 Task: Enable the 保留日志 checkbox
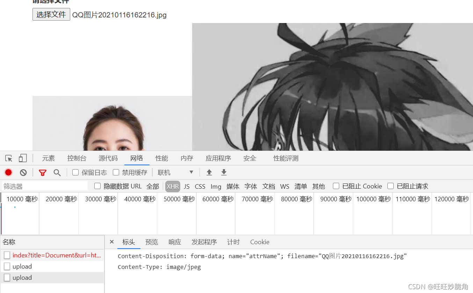pos(75,172)
